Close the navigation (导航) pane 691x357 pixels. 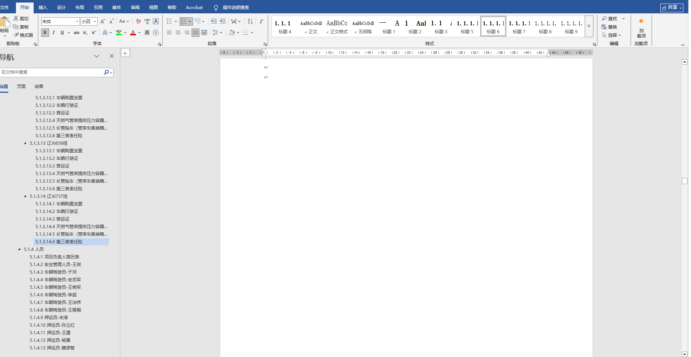click(112, 56)
